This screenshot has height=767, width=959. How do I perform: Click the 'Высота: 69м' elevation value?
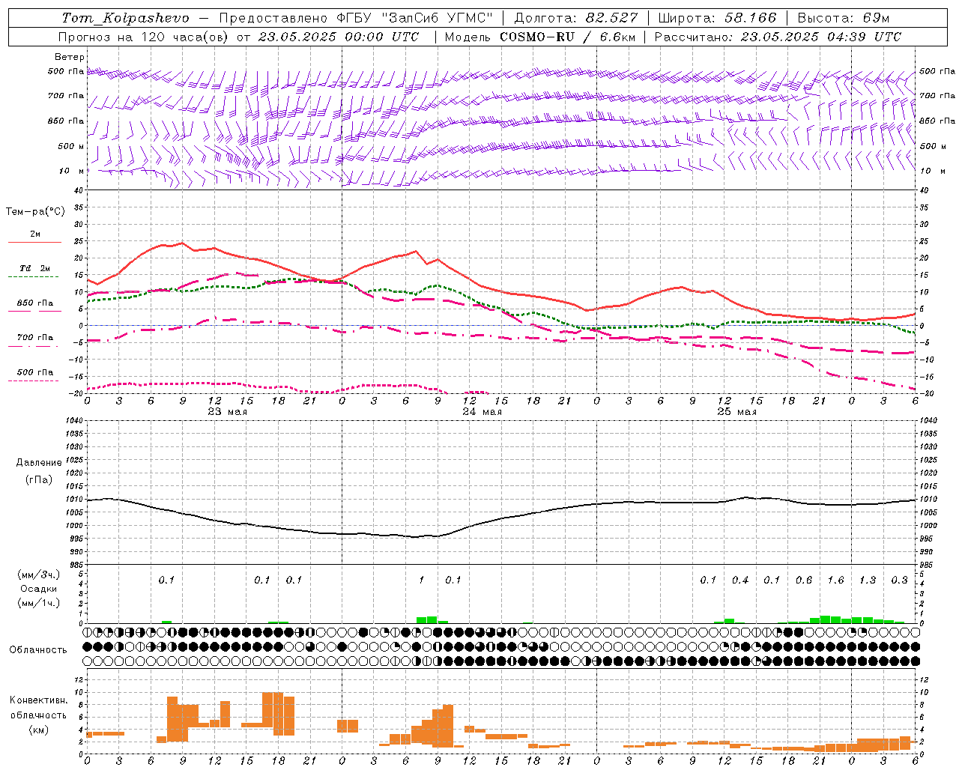click(x=844, y=18)
